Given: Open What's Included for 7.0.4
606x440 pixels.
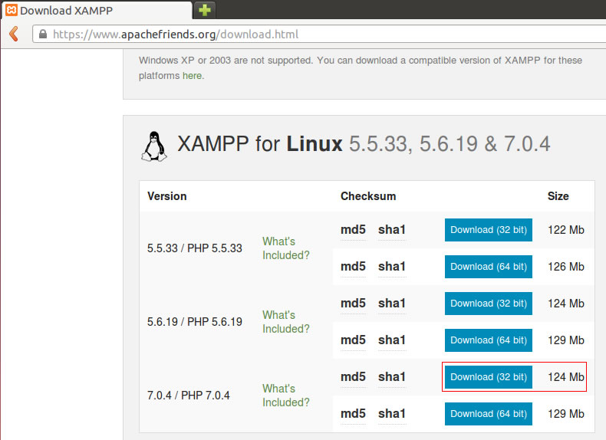Looking at the screenshot, I should pyautogui.click(x=286, y=396).
